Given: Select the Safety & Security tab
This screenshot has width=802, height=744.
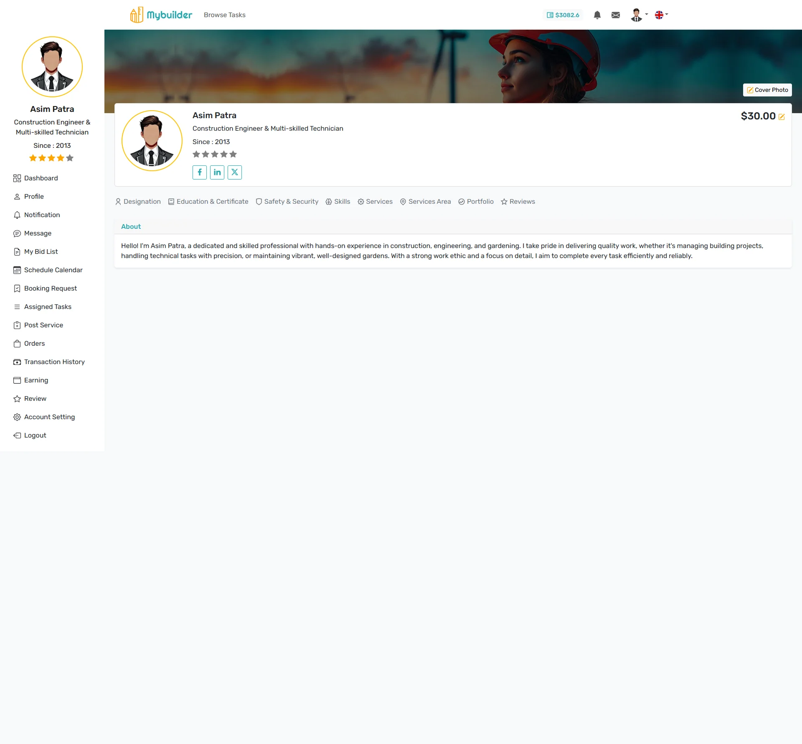Looking at the screenshot, I should click(287, 202).
